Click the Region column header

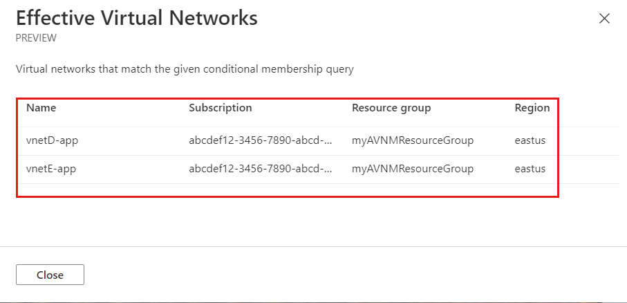(x=532, y=108)
